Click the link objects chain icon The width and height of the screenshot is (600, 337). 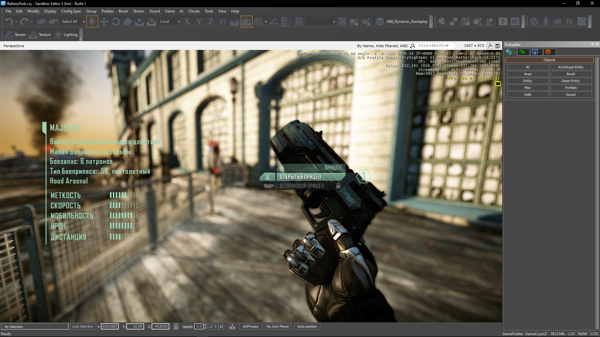click(x=41, y=22)
